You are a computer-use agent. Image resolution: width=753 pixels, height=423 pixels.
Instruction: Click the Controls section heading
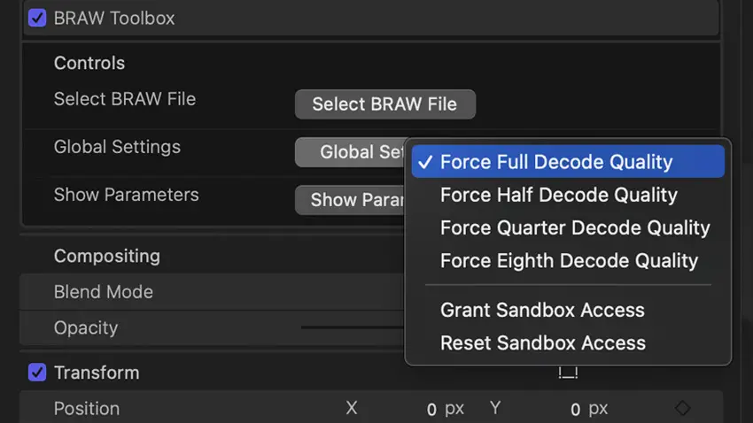pos(89,63)
